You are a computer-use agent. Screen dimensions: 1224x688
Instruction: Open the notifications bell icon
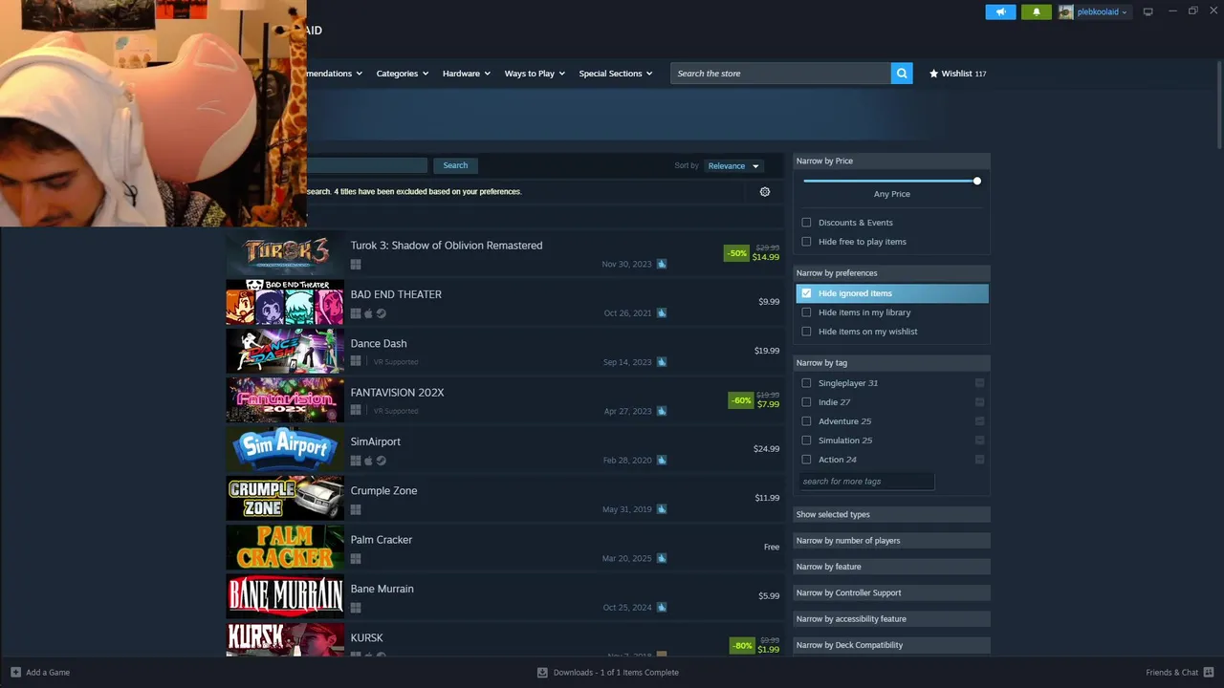[1036, 11]
